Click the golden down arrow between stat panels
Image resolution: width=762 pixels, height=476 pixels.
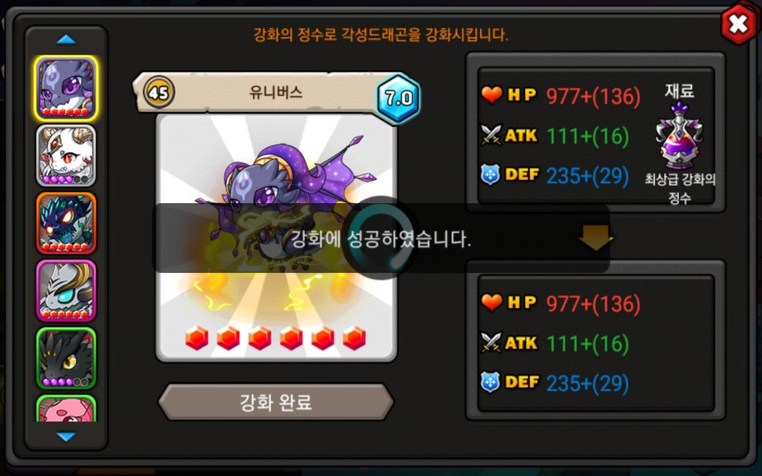pyautogui.click(x=596, y=237)
